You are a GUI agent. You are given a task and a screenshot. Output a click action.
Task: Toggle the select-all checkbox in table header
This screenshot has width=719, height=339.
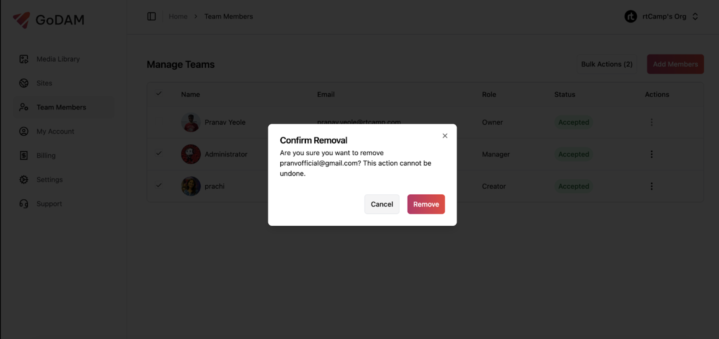[x=159, y=94]
